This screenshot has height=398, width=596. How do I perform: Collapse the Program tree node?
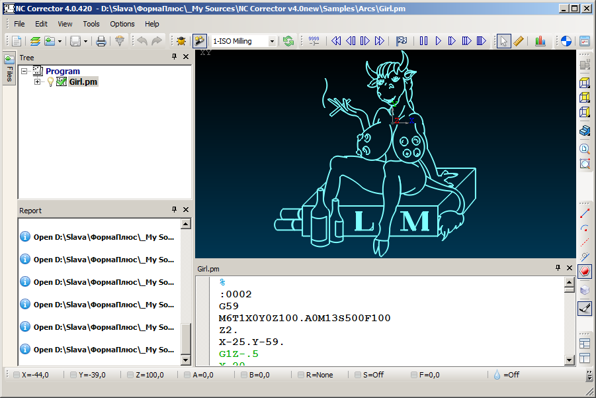click(x=24, y=71)
